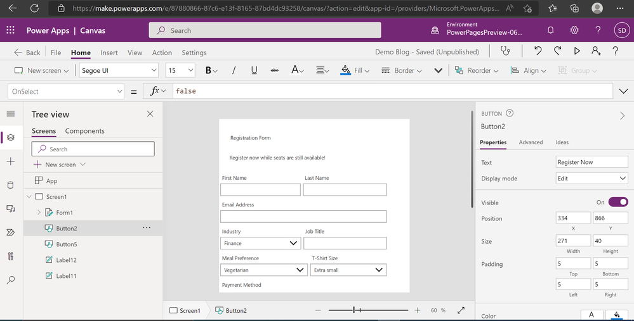The height and width of the screenshot is (321, 634).
Task: Switch to the Ideas tab
Action: coord(562,142)
